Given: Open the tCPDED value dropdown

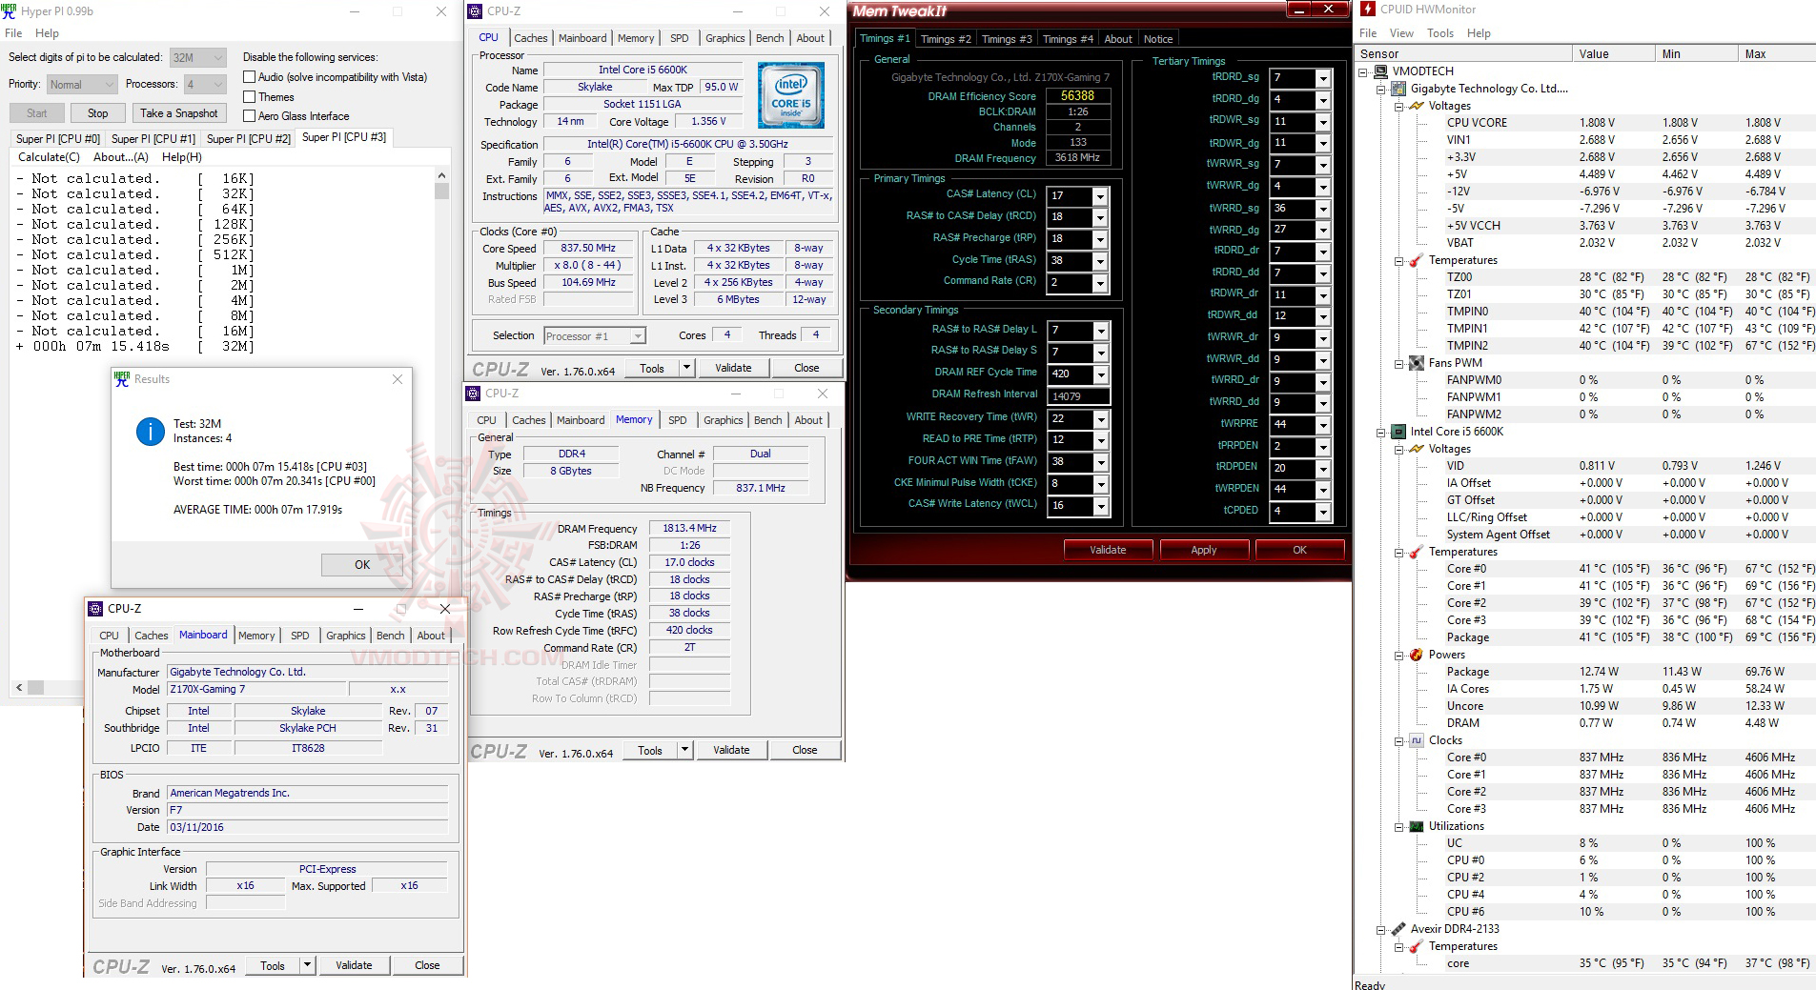Looking at the screenshot, I should (1323, 512).
